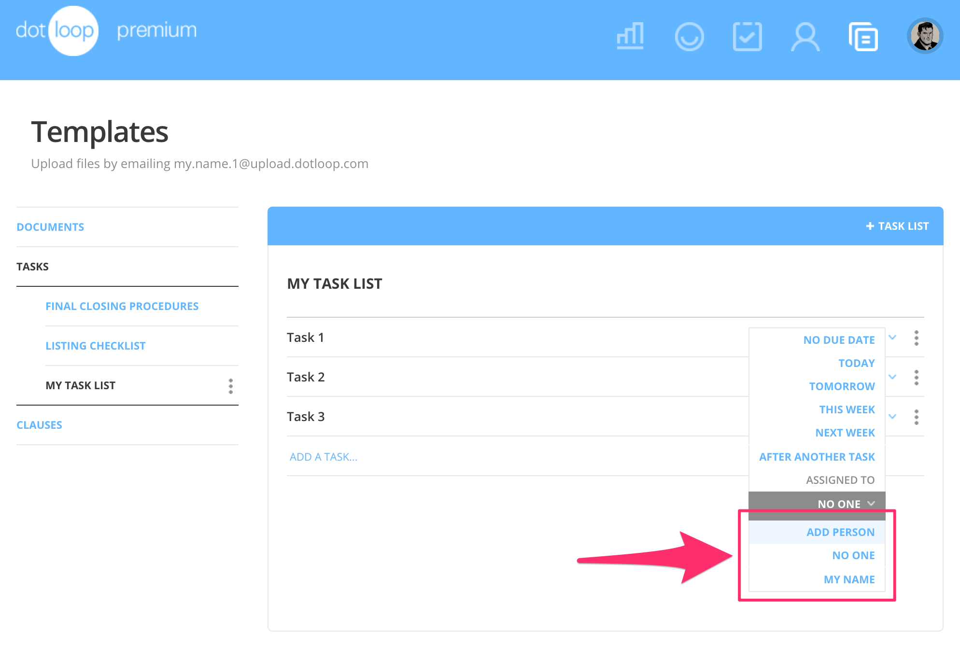Choose ADD PERSON from assignee list

pos(840,532)
